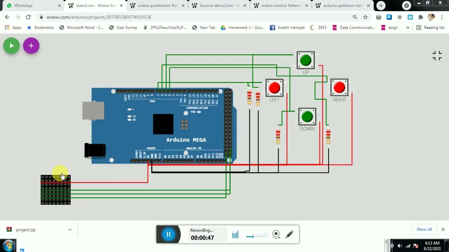The height and width of the screenshot is (252, 449).
Task: Click the blue S extension icon
Action: click(389, 17)
